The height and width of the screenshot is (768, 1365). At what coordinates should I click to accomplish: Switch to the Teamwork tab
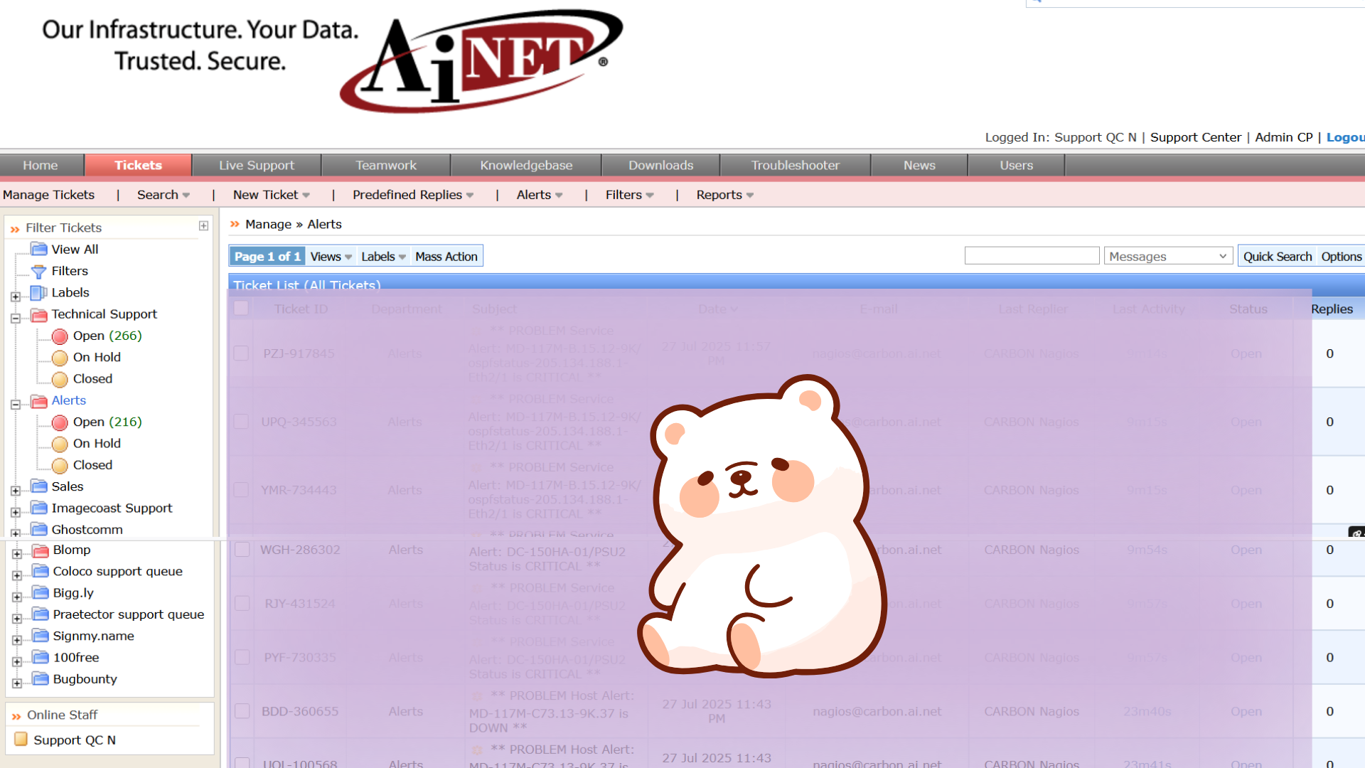(386, 165)
